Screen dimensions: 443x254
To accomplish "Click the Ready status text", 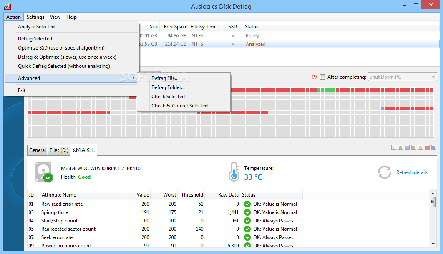I will pyautogui.click(x=252, y=36).
